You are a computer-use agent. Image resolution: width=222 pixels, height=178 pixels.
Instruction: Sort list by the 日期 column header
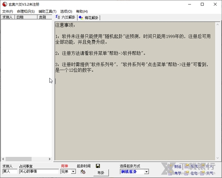click(x=26, y=17)
